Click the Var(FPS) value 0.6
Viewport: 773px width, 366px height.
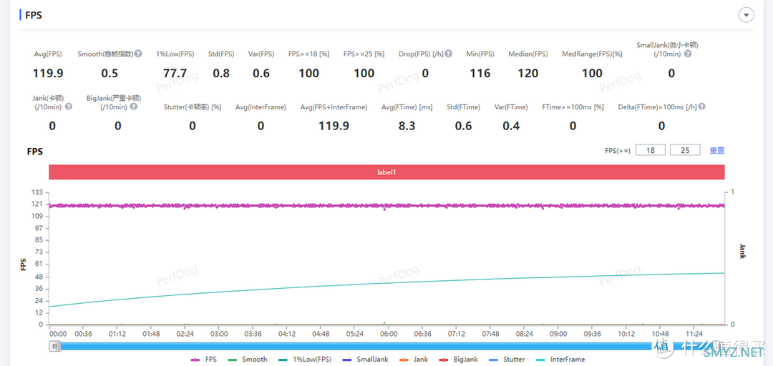261,74
